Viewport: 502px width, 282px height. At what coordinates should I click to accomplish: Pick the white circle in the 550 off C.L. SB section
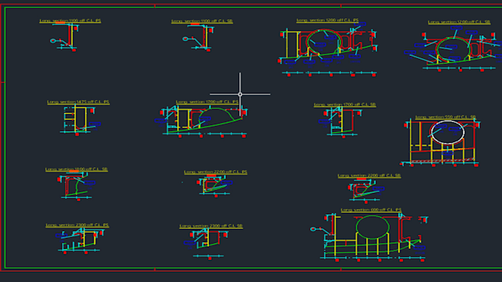pyautogui.click(x=447, y=133)
